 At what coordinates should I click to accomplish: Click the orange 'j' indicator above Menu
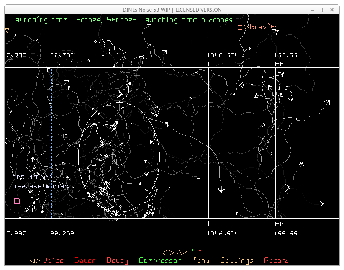pos(200,252)
